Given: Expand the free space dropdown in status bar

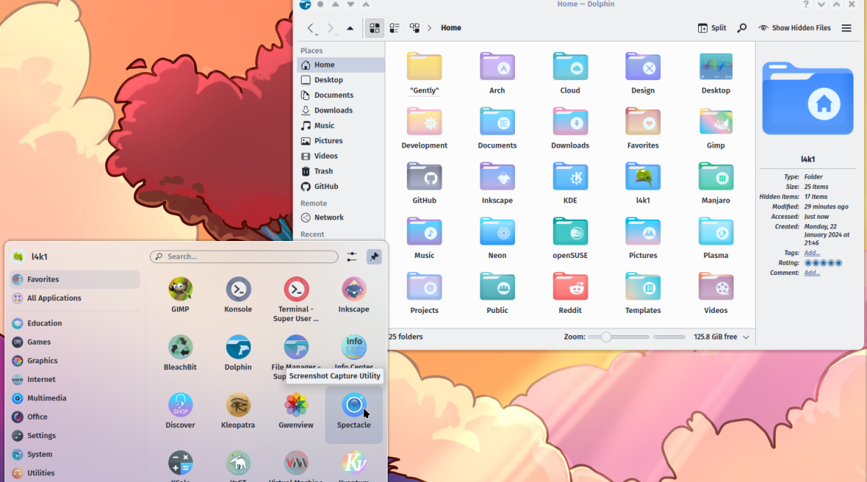Looking at the screenshot, I should [x=745, y=337].
